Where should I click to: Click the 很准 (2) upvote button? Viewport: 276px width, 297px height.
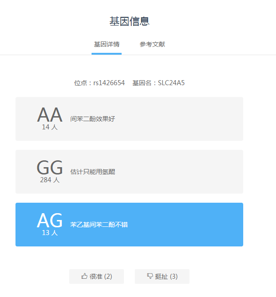pyautogui.click(x=97, y=277)
